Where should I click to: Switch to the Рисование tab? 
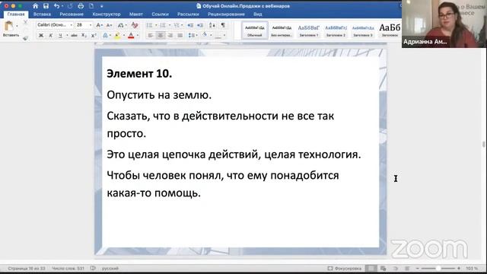pos(72,14)
